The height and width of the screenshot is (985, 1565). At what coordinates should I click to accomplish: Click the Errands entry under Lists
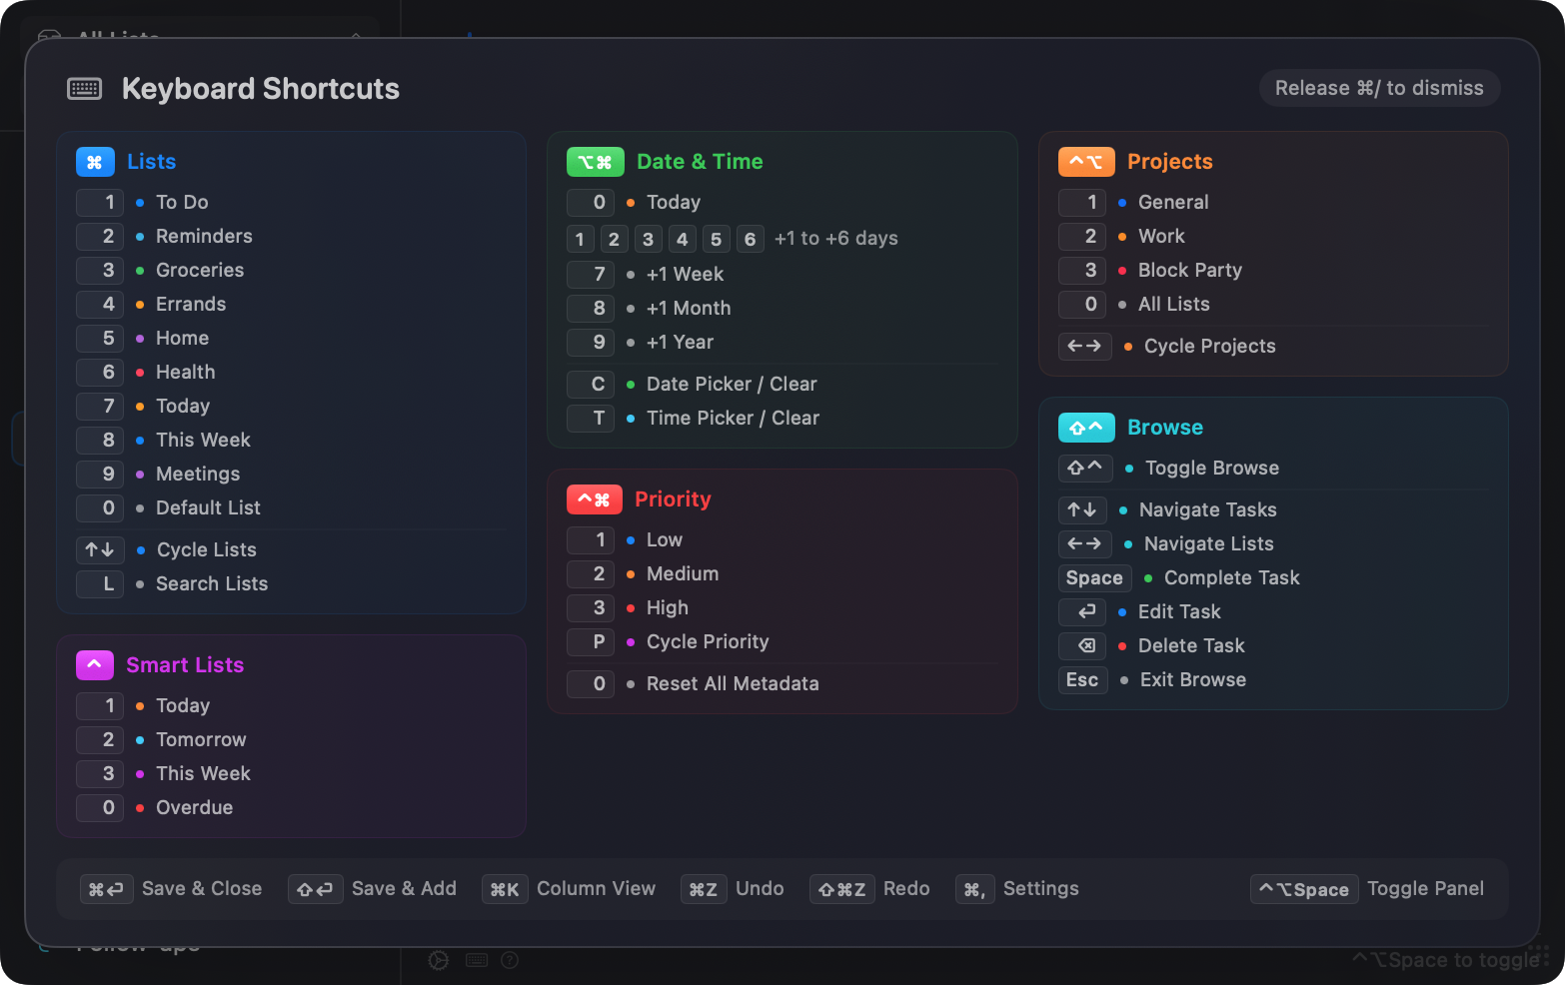tap(191, 305)
